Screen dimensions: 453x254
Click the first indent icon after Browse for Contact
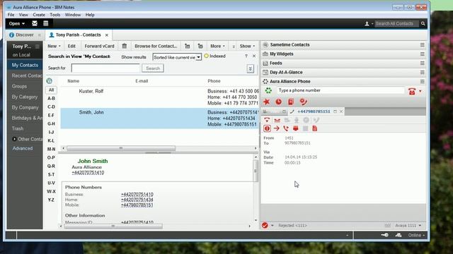click(x=187, y=46)
